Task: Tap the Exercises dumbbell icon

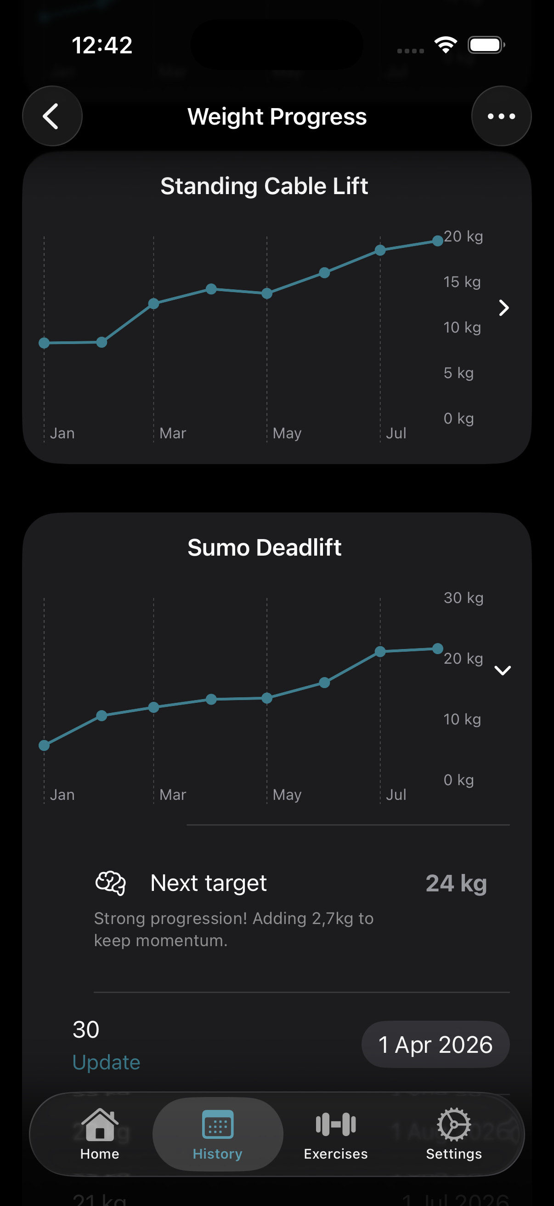Action: [336, 1124]
